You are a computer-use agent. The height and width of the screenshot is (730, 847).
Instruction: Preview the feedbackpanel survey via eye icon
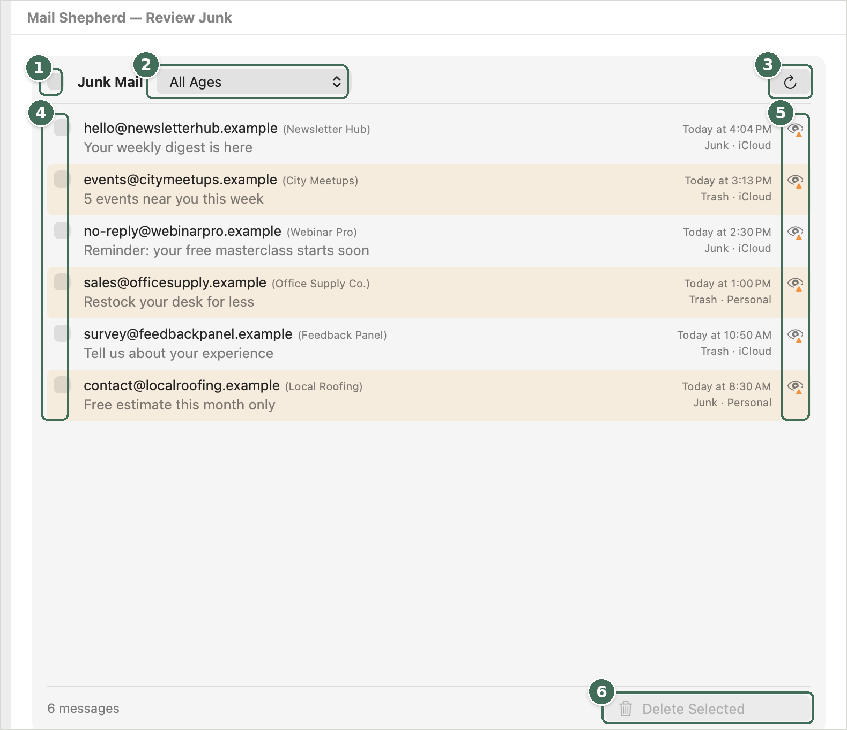795,336
